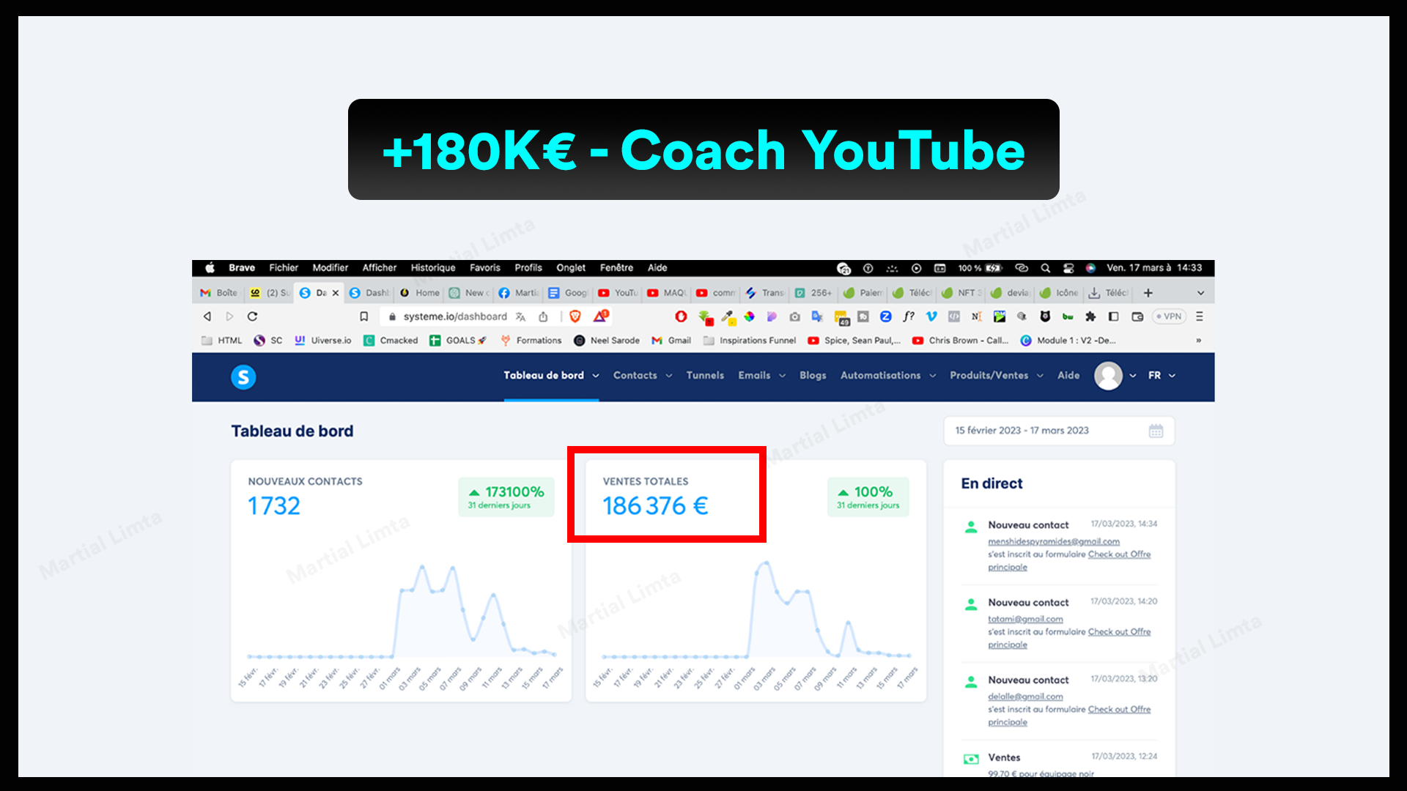Open Brave hamburger menu
This screenshot has width=1407, height=791.
click(1200, 316)
